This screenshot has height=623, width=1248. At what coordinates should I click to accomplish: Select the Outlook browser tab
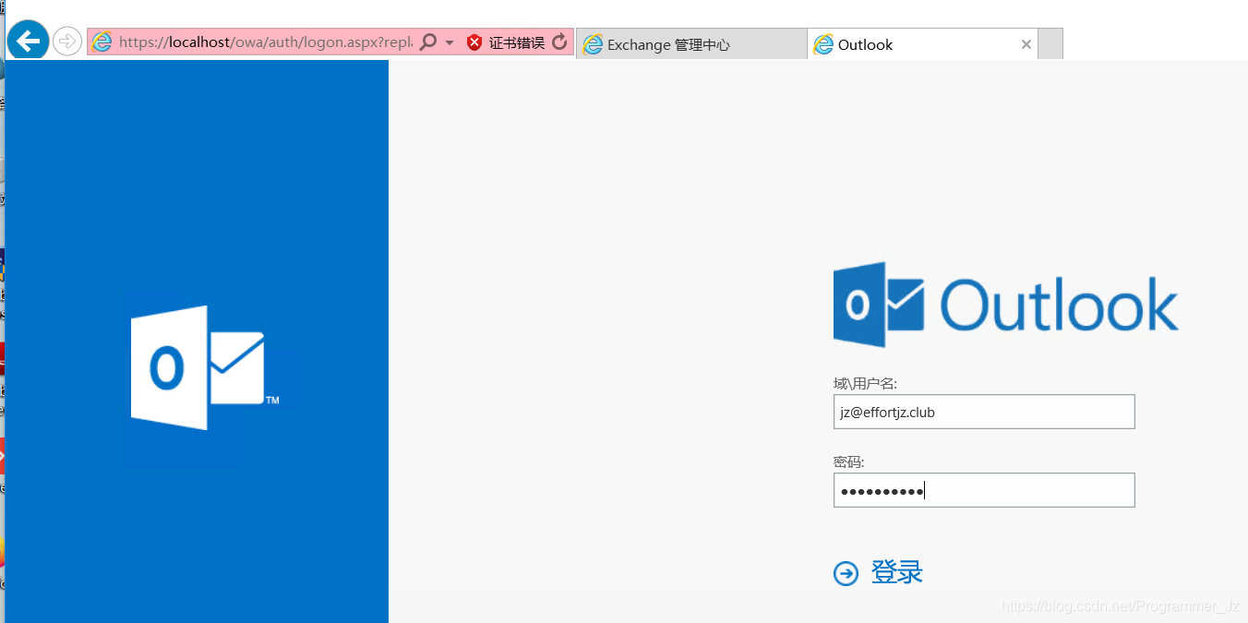point(921,44)
